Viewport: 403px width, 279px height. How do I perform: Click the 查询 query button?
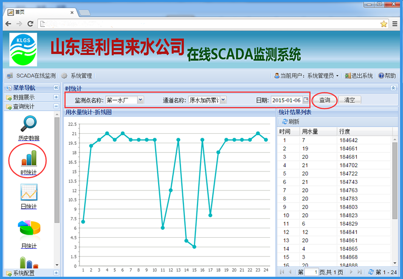coord(324,100)
